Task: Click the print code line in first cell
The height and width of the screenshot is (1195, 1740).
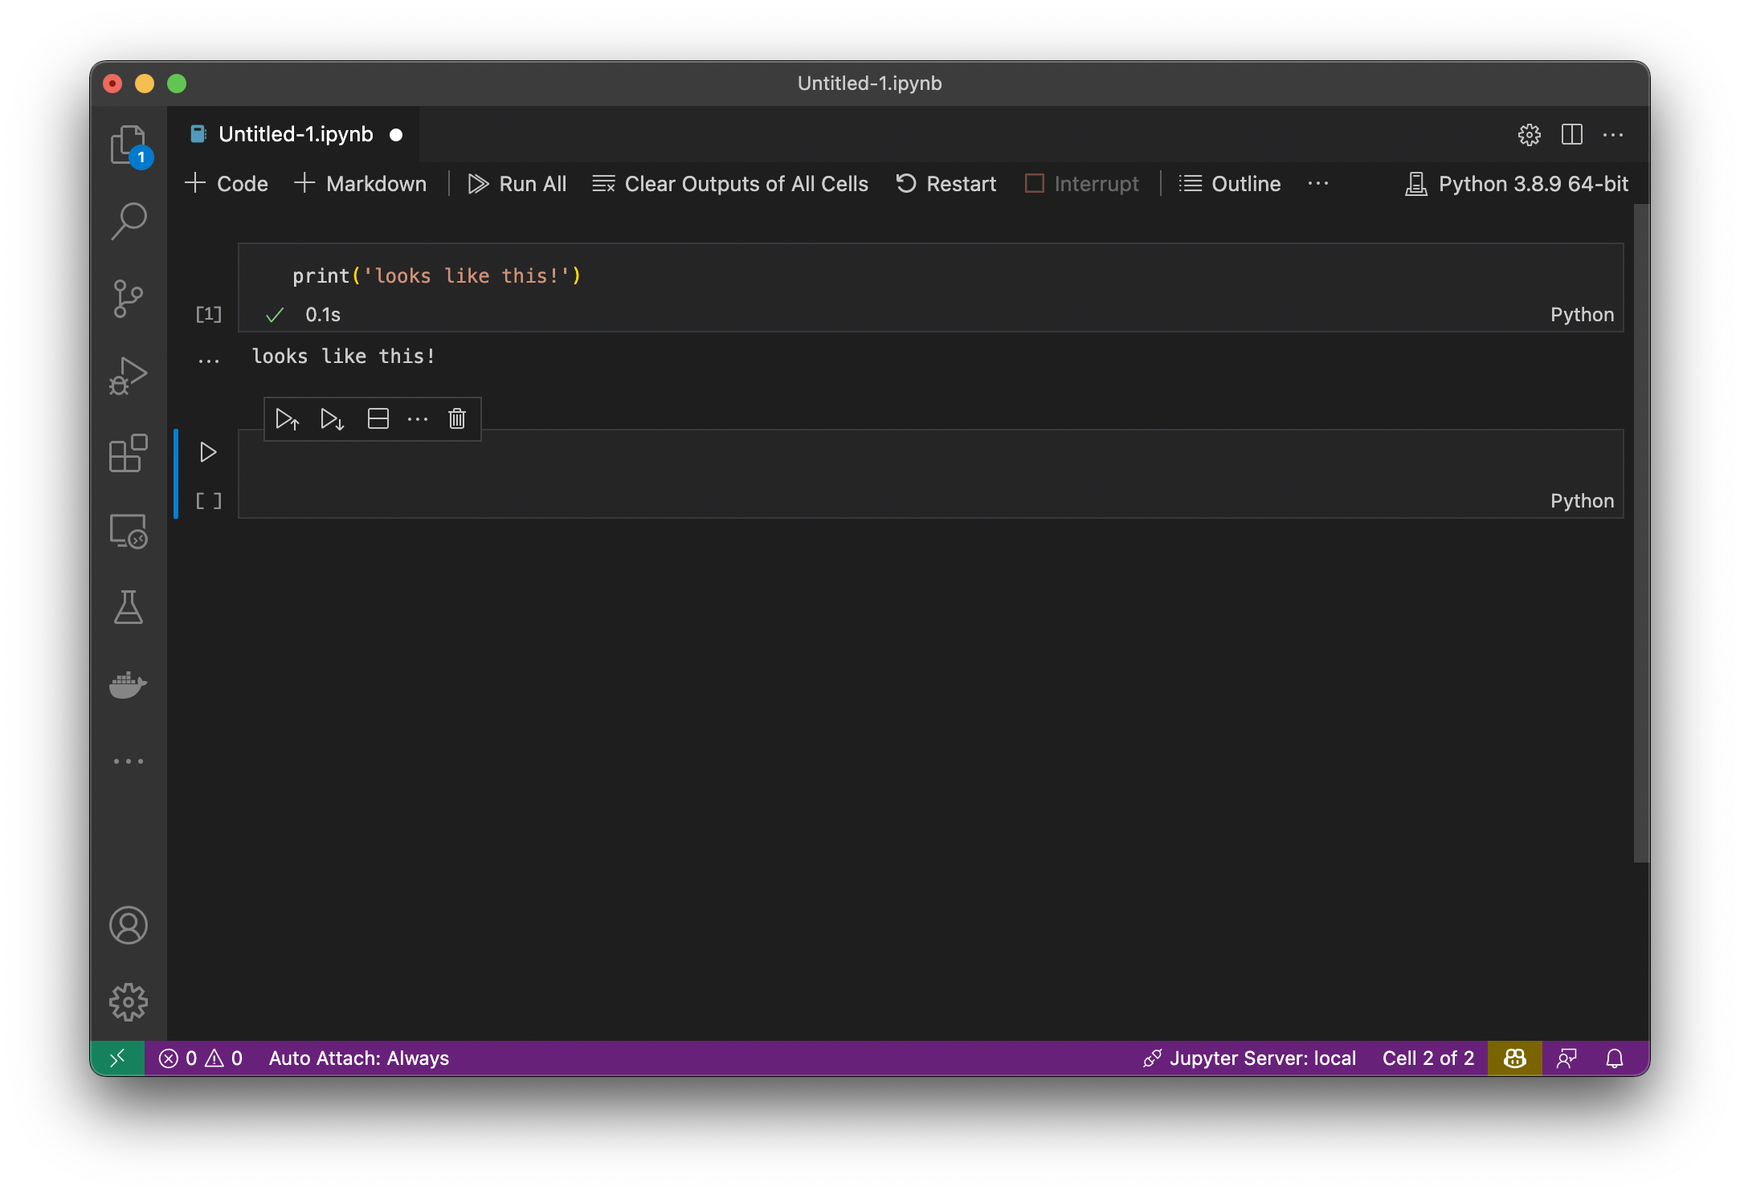Action: [437, 276]
